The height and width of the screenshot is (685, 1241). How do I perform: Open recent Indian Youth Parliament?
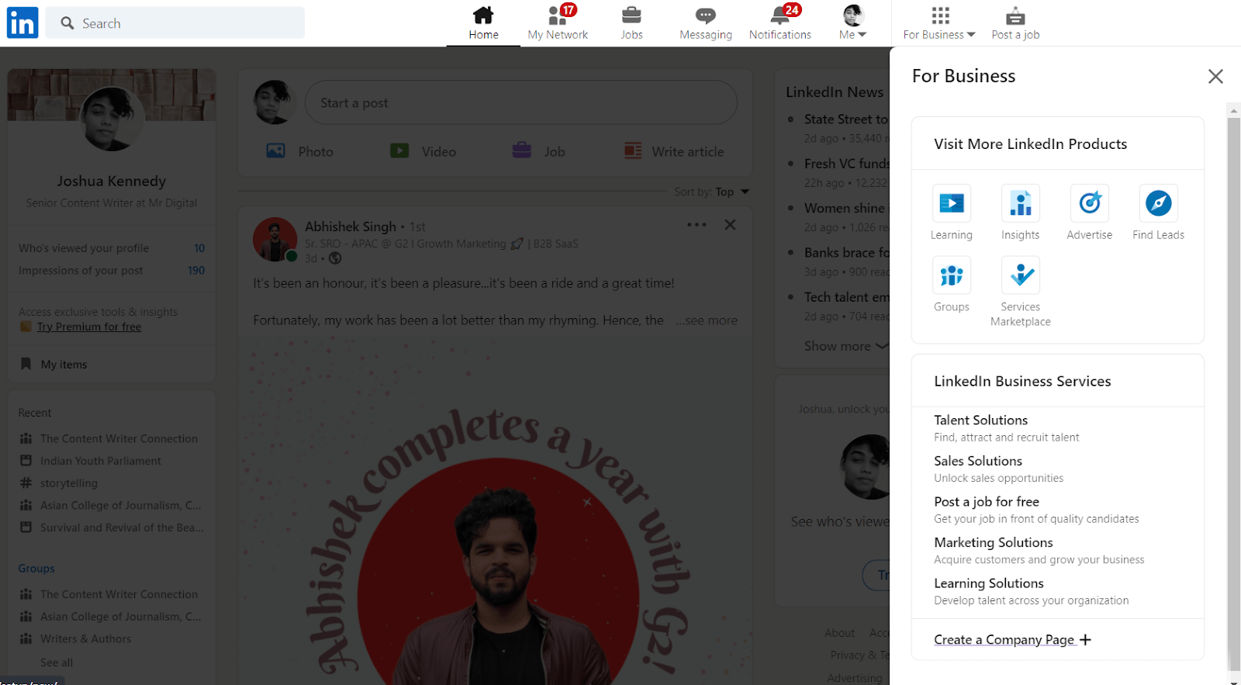pyautogui.click(x=101, y=461)
